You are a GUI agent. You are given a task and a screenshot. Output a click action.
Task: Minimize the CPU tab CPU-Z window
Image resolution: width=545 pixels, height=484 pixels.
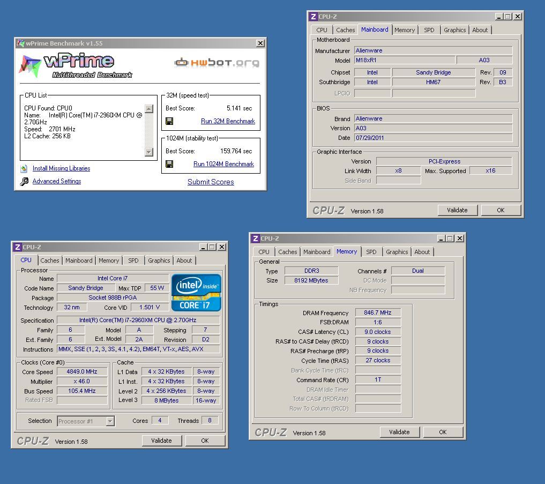[203, 247]
